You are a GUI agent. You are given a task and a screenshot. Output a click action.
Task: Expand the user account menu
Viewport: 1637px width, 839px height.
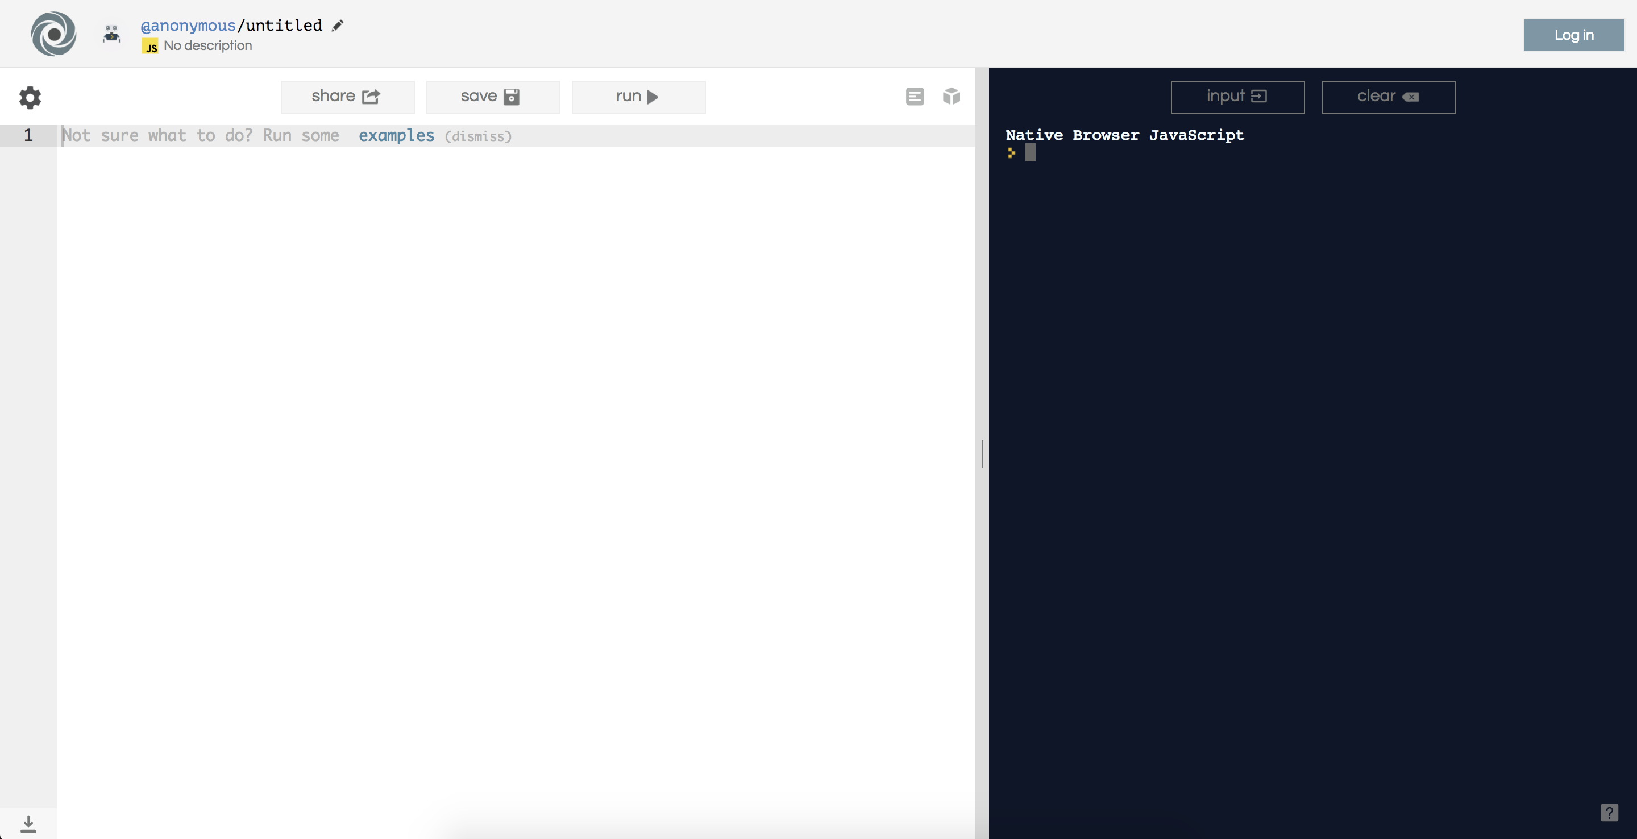tap(114, 32)
